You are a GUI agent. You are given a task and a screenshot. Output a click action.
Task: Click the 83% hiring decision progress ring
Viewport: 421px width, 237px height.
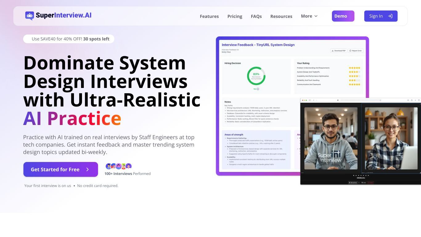pyautogui.click(x=256, y=76)
